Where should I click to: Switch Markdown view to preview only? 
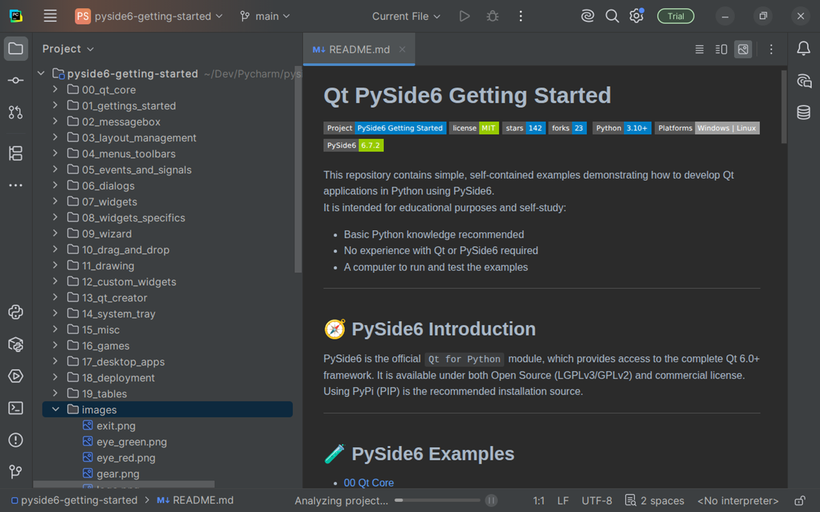pyautogui.click(x=743, y=49)
